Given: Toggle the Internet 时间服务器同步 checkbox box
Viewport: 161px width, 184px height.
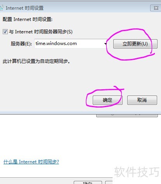Looking at the screenshot, I should point(5,32).
